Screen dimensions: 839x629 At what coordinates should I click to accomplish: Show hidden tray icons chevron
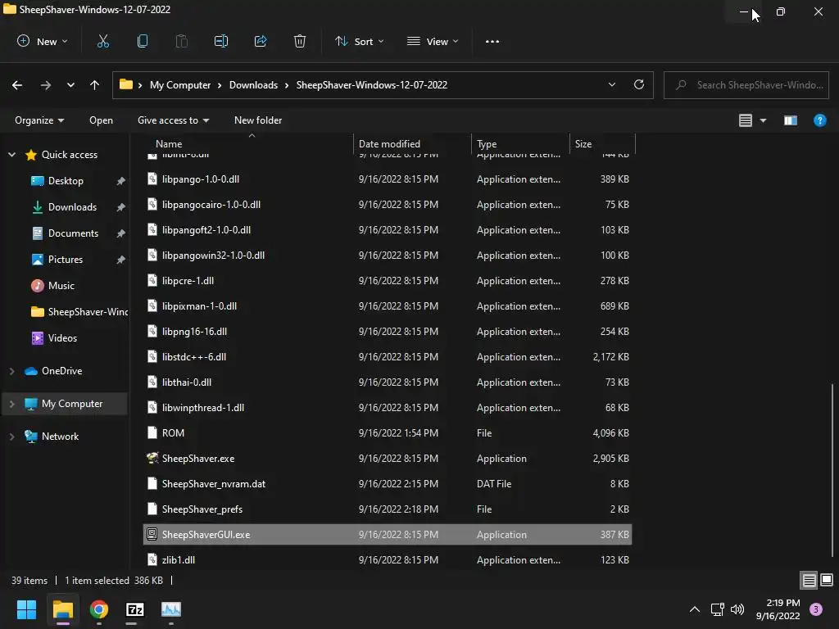(x=695, y=609)
